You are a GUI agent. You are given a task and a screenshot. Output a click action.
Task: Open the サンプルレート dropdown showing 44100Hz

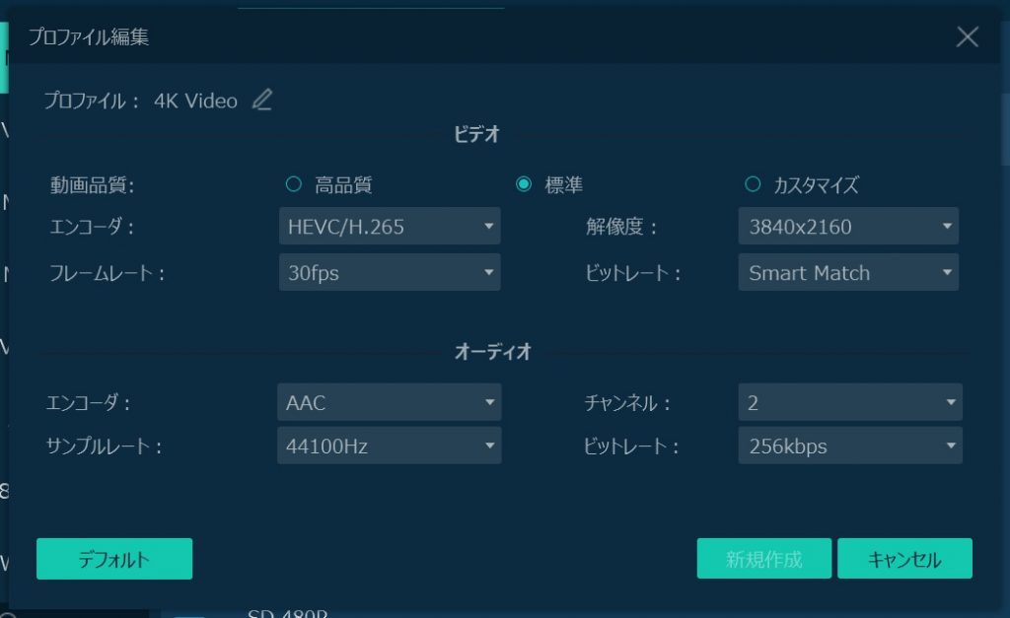pyautogui.click(x=389, y=446)
